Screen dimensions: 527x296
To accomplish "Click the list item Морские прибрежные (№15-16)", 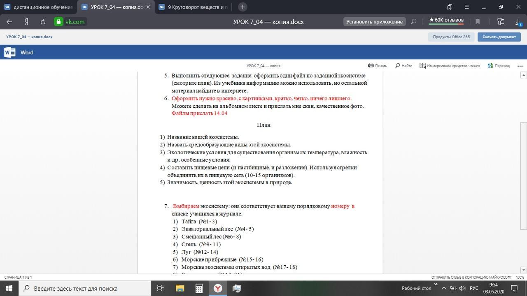I will pyautogui.click(x=222, y=259).
